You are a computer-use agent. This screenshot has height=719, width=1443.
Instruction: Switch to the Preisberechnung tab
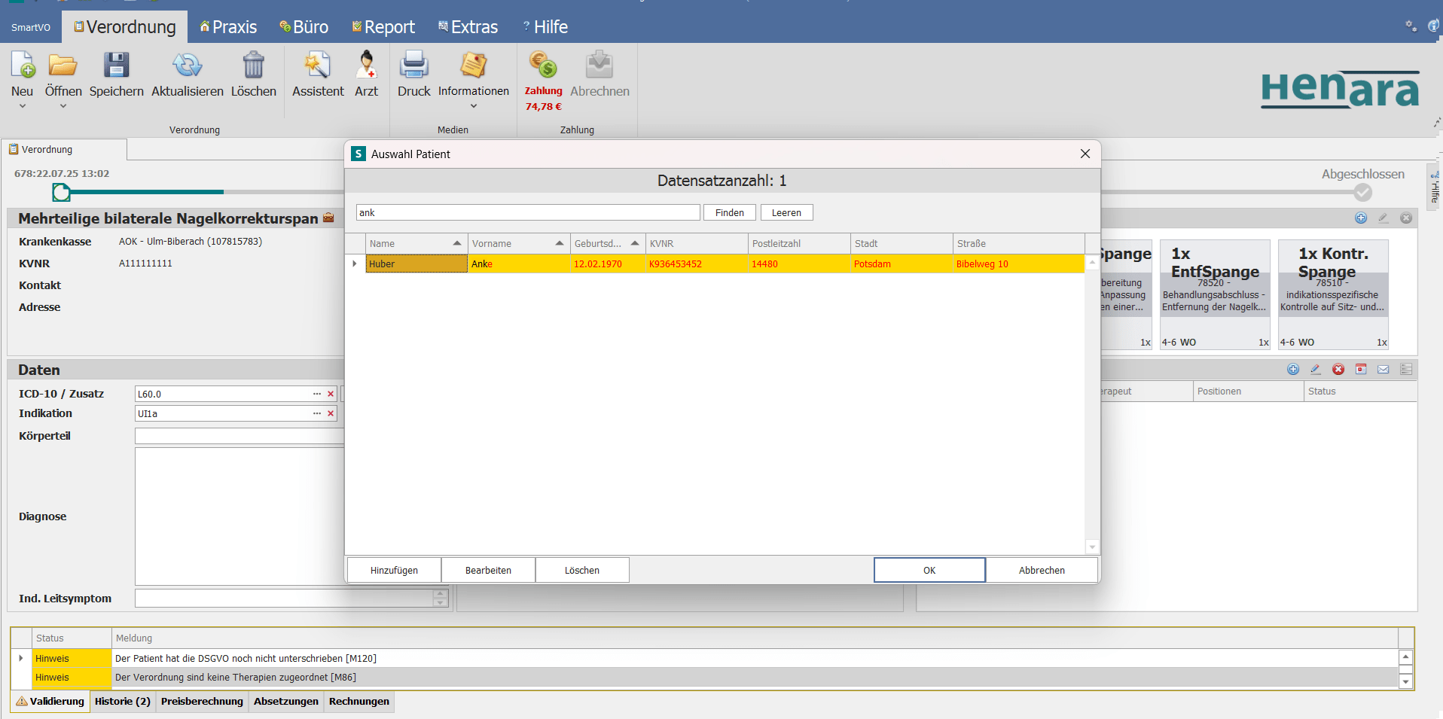click(x=202, y=701)
